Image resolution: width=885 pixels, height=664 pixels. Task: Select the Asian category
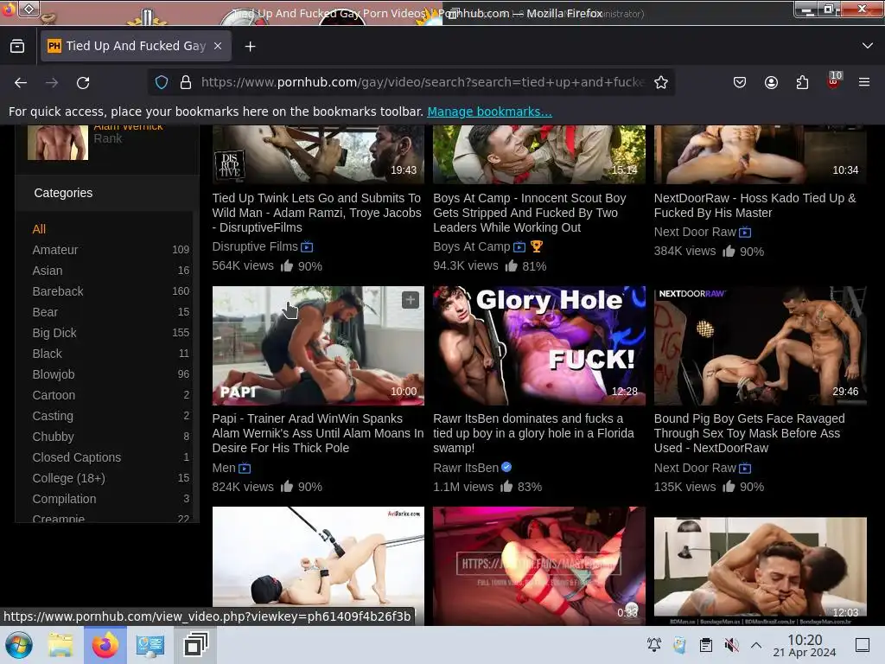(x=48, y=271)
